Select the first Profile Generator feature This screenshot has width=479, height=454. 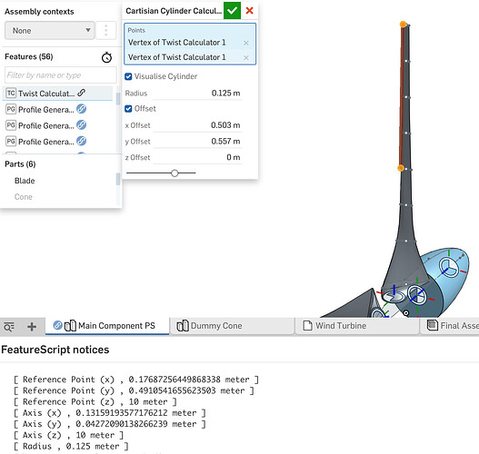pos(58,109)
